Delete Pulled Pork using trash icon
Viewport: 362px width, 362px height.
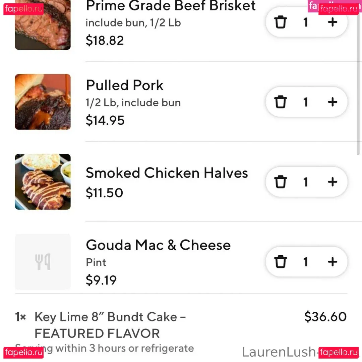tap(281, 102)
